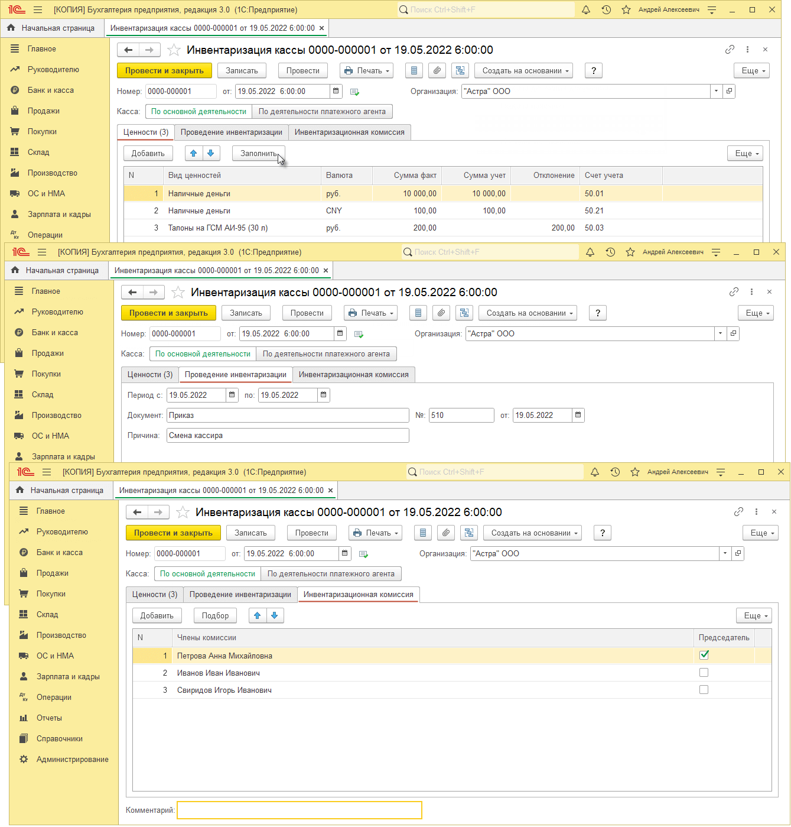Check chairman box for Свиридов Игорь Иванович
This screenshot has height=827, width=791.
click(704, 690)
